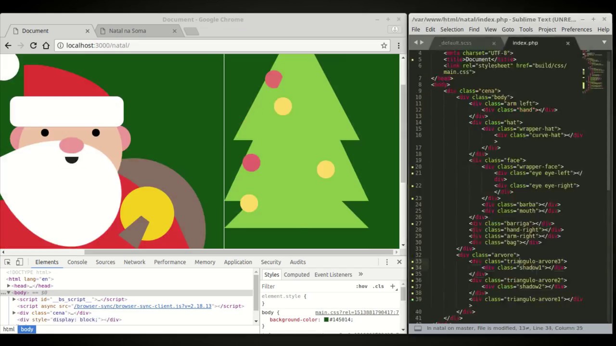Open the Application tab
Screen dimensions: 616x346
(238, 262)
